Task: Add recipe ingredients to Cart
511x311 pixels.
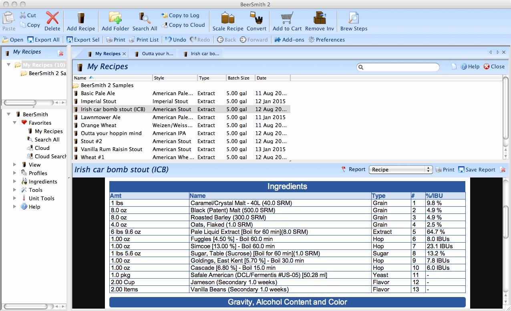Action: [x=287, y=21]
